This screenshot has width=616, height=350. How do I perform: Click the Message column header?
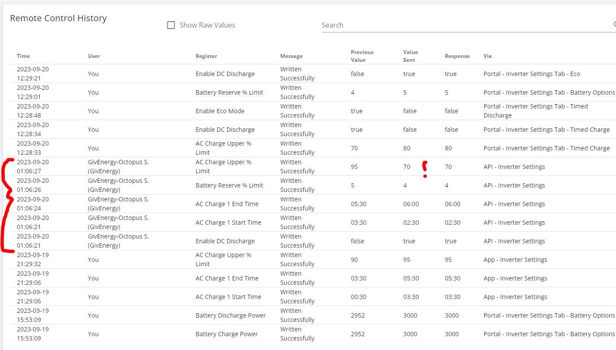click(292, 56)
